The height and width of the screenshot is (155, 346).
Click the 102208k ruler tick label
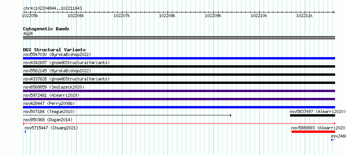coord(167,16)
